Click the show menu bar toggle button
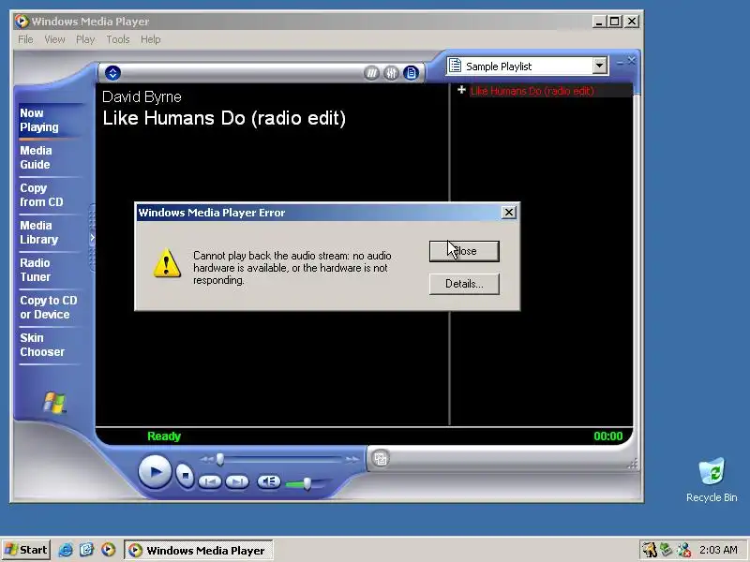The width and height of the screenshot is (750, 562). (112, 73)
